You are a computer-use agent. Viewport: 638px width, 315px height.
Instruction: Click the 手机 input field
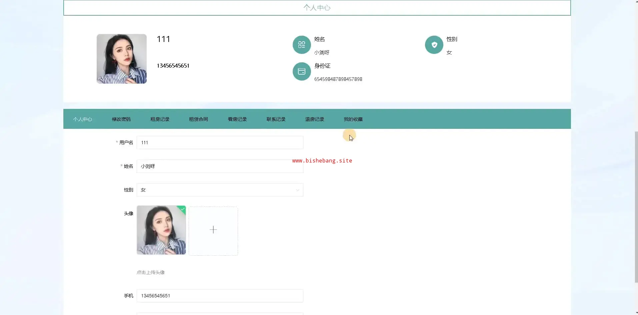(220, 296)
